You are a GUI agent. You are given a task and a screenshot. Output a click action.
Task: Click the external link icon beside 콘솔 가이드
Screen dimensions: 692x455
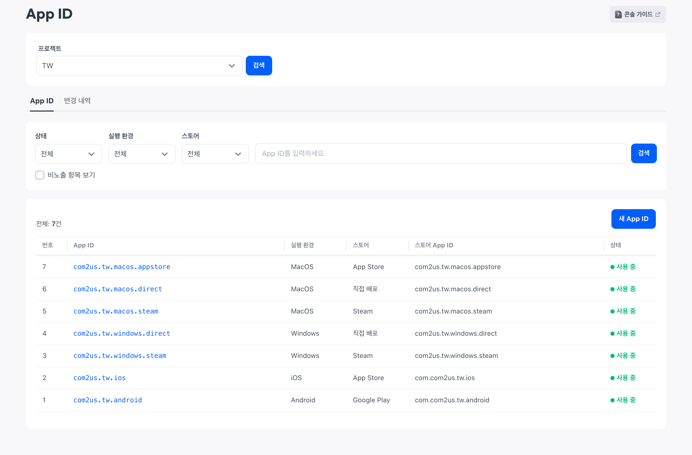658,14
